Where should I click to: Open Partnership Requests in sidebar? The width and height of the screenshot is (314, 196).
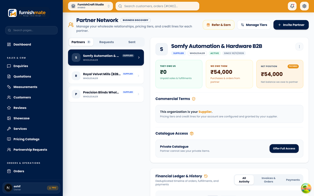point(31,150)
